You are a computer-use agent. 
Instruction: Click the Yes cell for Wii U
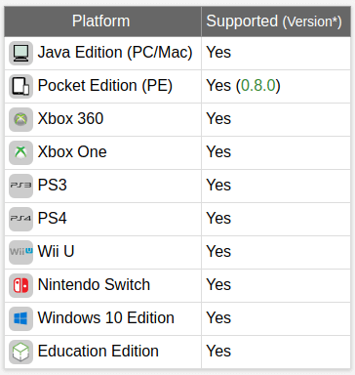pyautogui.click(x=276, y=252)
